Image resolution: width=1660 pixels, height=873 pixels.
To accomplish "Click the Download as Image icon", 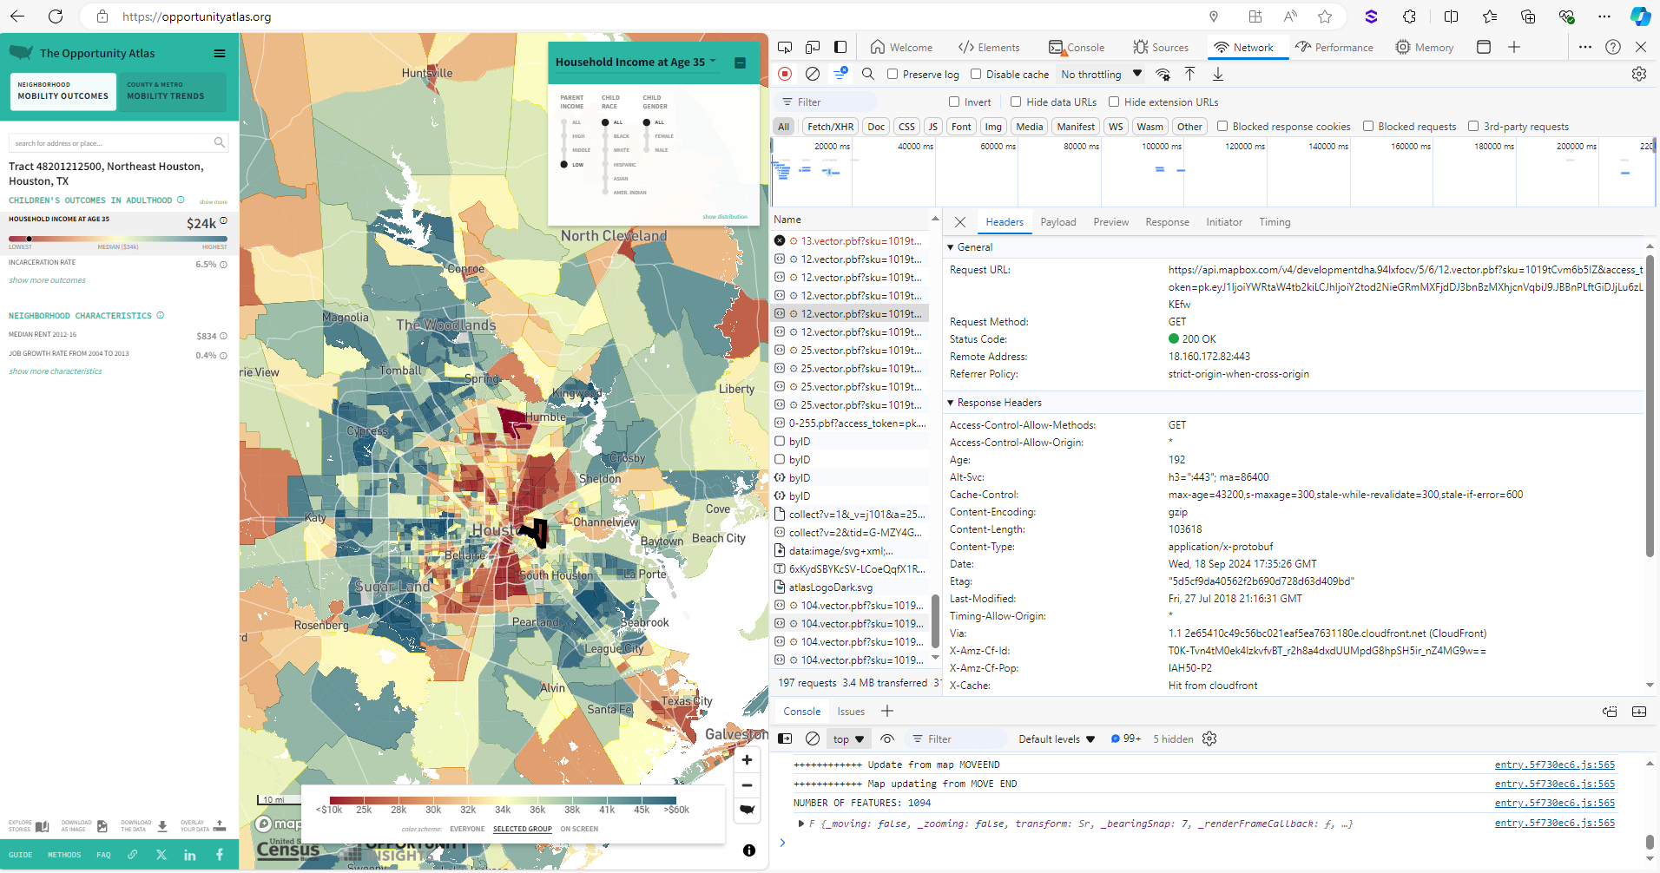I will click(102, 824).
